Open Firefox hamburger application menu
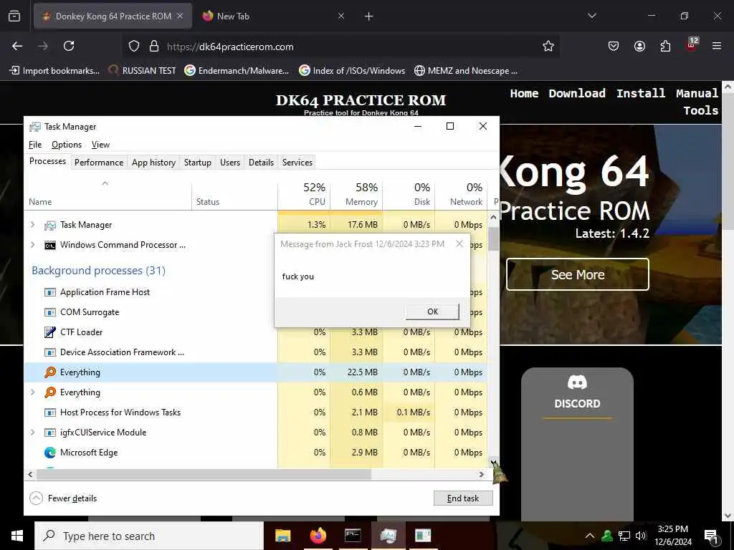The width and height of the screenshot is (734, 550). click(717, 47)
